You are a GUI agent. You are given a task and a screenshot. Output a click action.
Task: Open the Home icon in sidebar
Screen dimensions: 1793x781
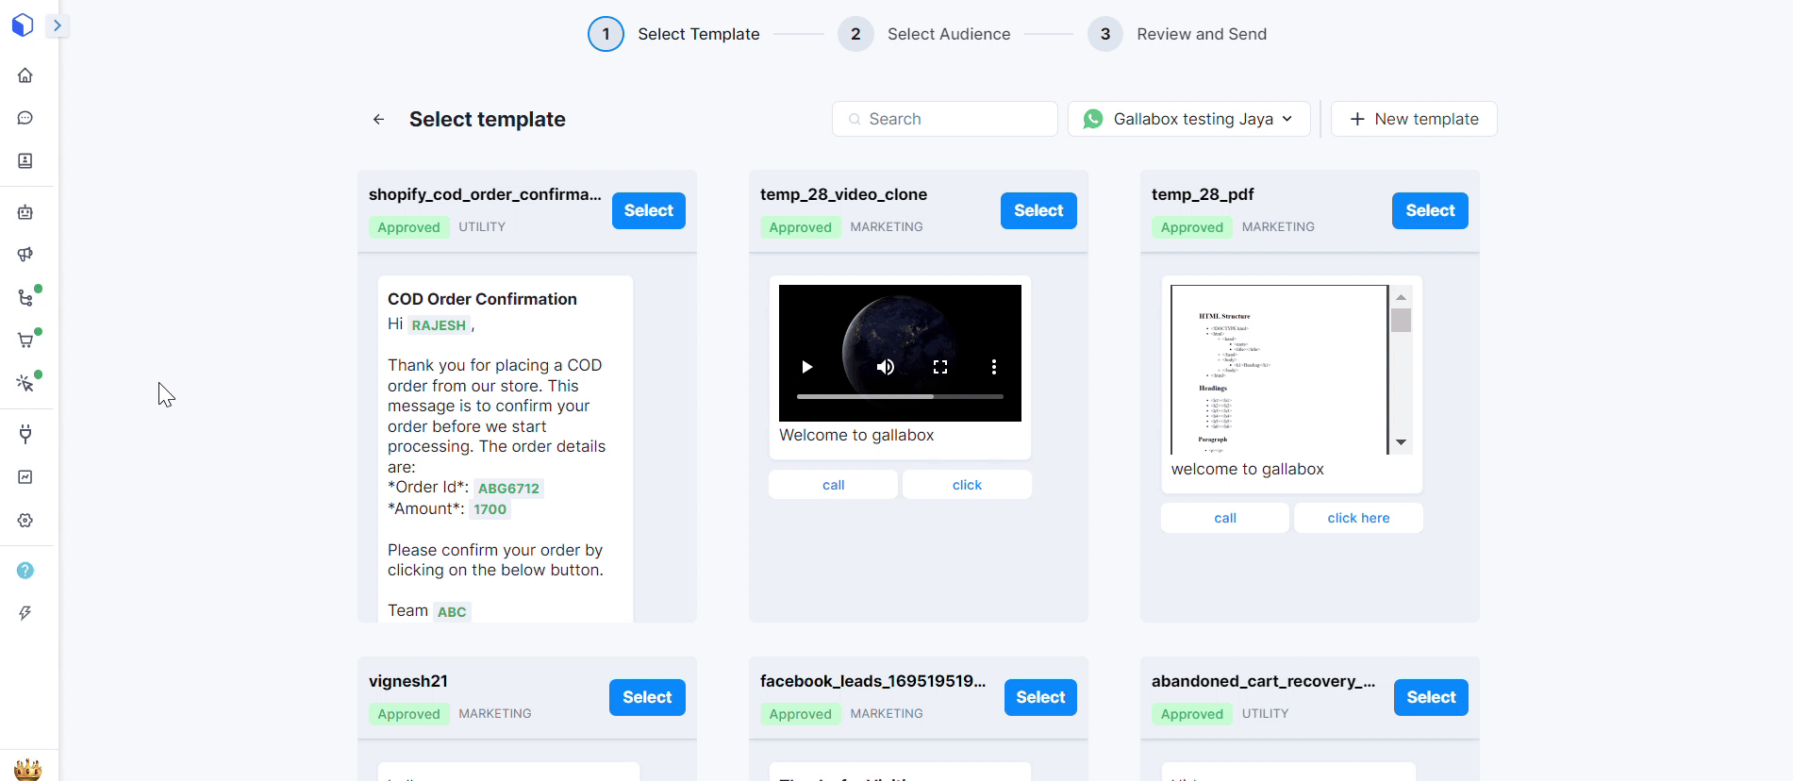(25, 75)
